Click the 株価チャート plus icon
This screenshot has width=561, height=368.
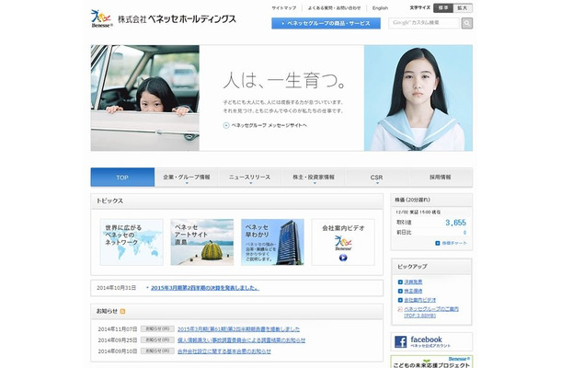pos(437,243)
